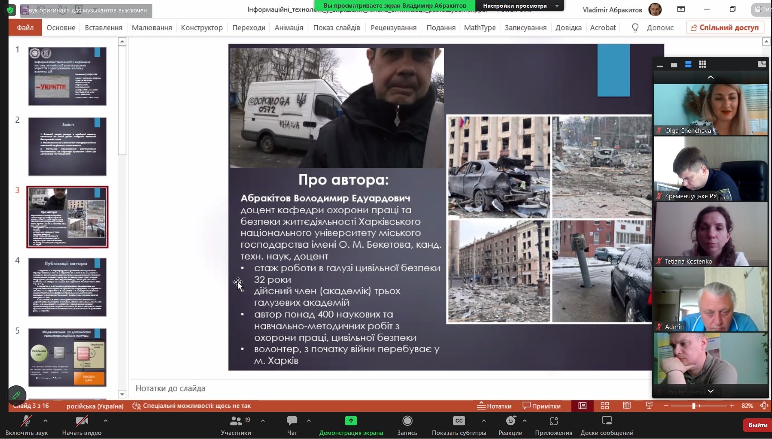Click the PowerPoint zoom slider handle

(694, 406)
